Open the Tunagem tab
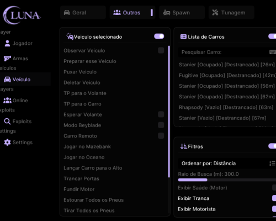The width and height of the screenshot is (276, 221). click(231, 13)
